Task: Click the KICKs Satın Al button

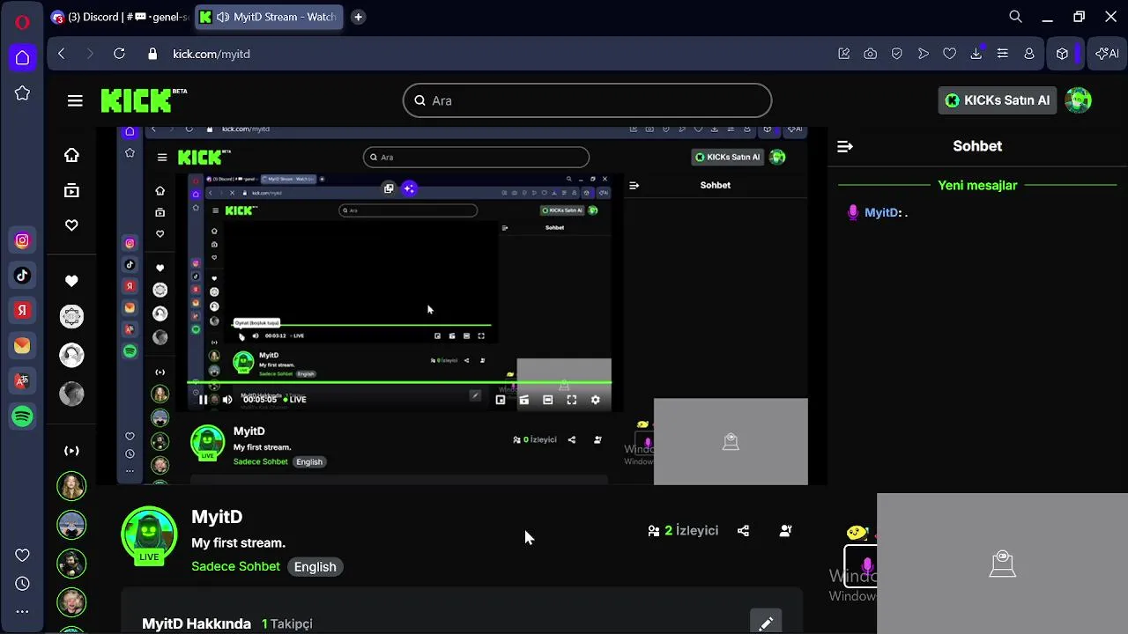Action: [x=998, y=100]
